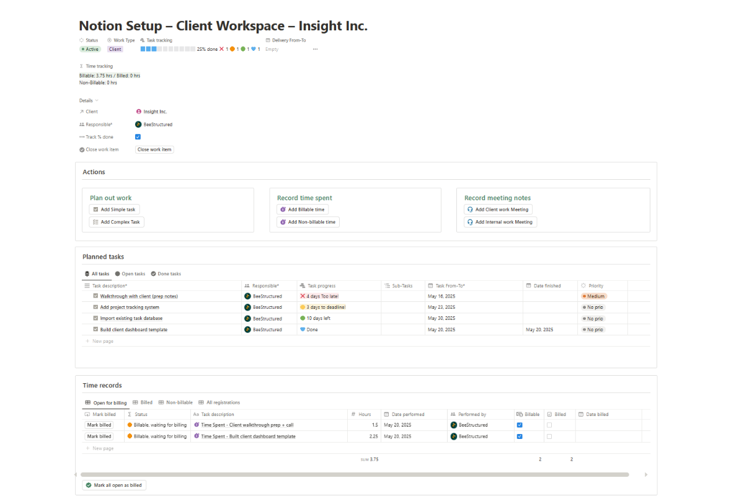Click the 25% done task tracking progress bar
This screenshot has height=496, width=744.
click(x=167, y=49)
